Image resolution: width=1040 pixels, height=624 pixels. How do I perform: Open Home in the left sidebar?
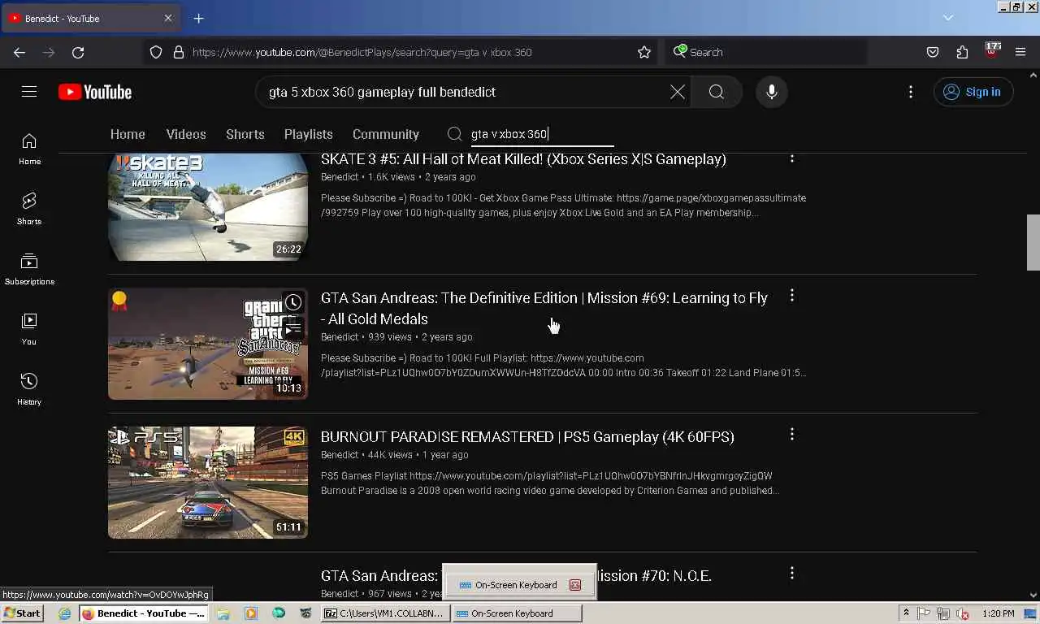[29, 149]
